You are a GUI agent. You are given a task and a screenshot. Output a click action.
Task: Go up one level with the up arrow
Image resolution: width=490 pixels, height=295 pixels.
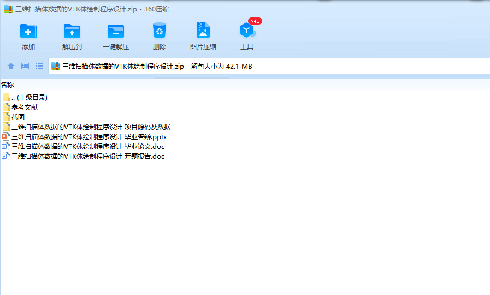11,66
